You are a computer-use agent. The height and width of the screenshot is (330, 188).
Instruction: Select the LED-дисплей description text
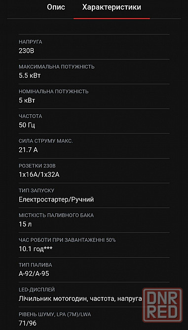click(80, 298)
